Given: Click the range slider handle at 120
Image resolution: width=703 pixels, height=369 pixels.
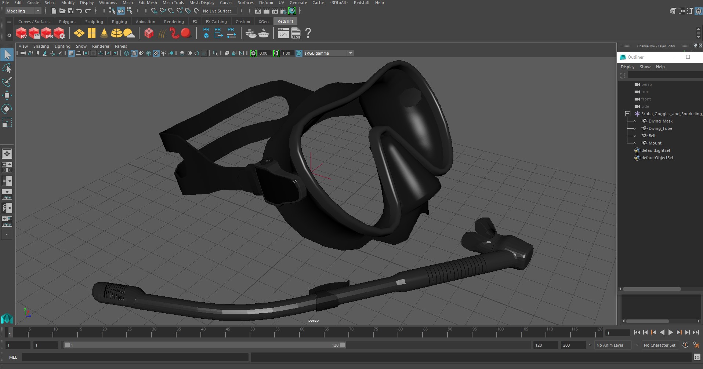Looking at the screenshot, I should click(343, 345).
